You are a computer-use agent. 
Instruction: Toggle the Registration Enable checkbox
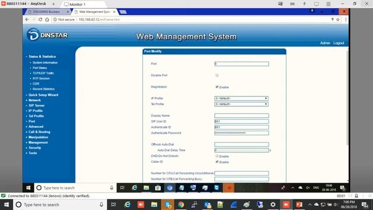[217, 87]
